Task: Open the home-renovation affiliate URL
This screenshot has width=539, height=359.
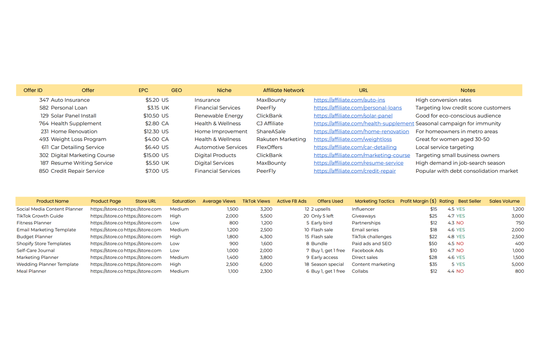Action: coord(361,131)
